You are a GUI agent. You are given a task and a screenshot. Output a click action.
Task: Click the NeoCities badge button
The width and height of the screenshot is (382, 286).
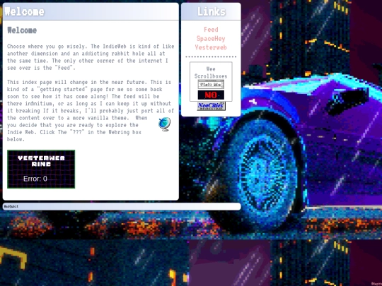click(x=212, y=106)
